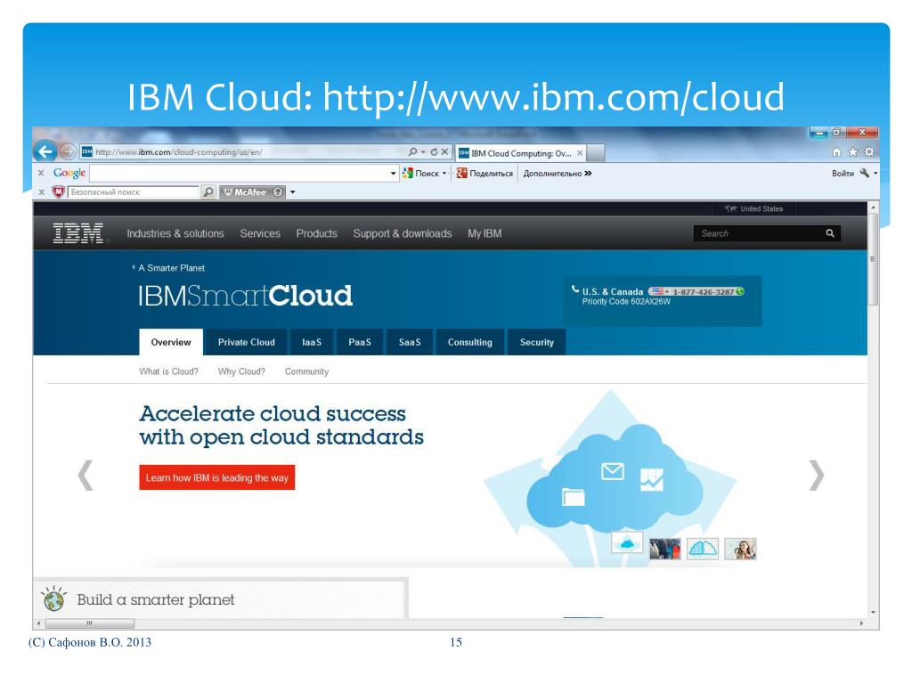The image size is (912, 684).
Task: Click the next slide right chevron
Action: tap(817, 476)
